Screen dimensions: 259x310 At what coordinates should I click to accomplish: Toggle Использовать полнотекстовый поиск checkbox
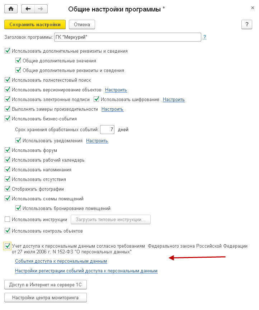[x=8, y=80]
